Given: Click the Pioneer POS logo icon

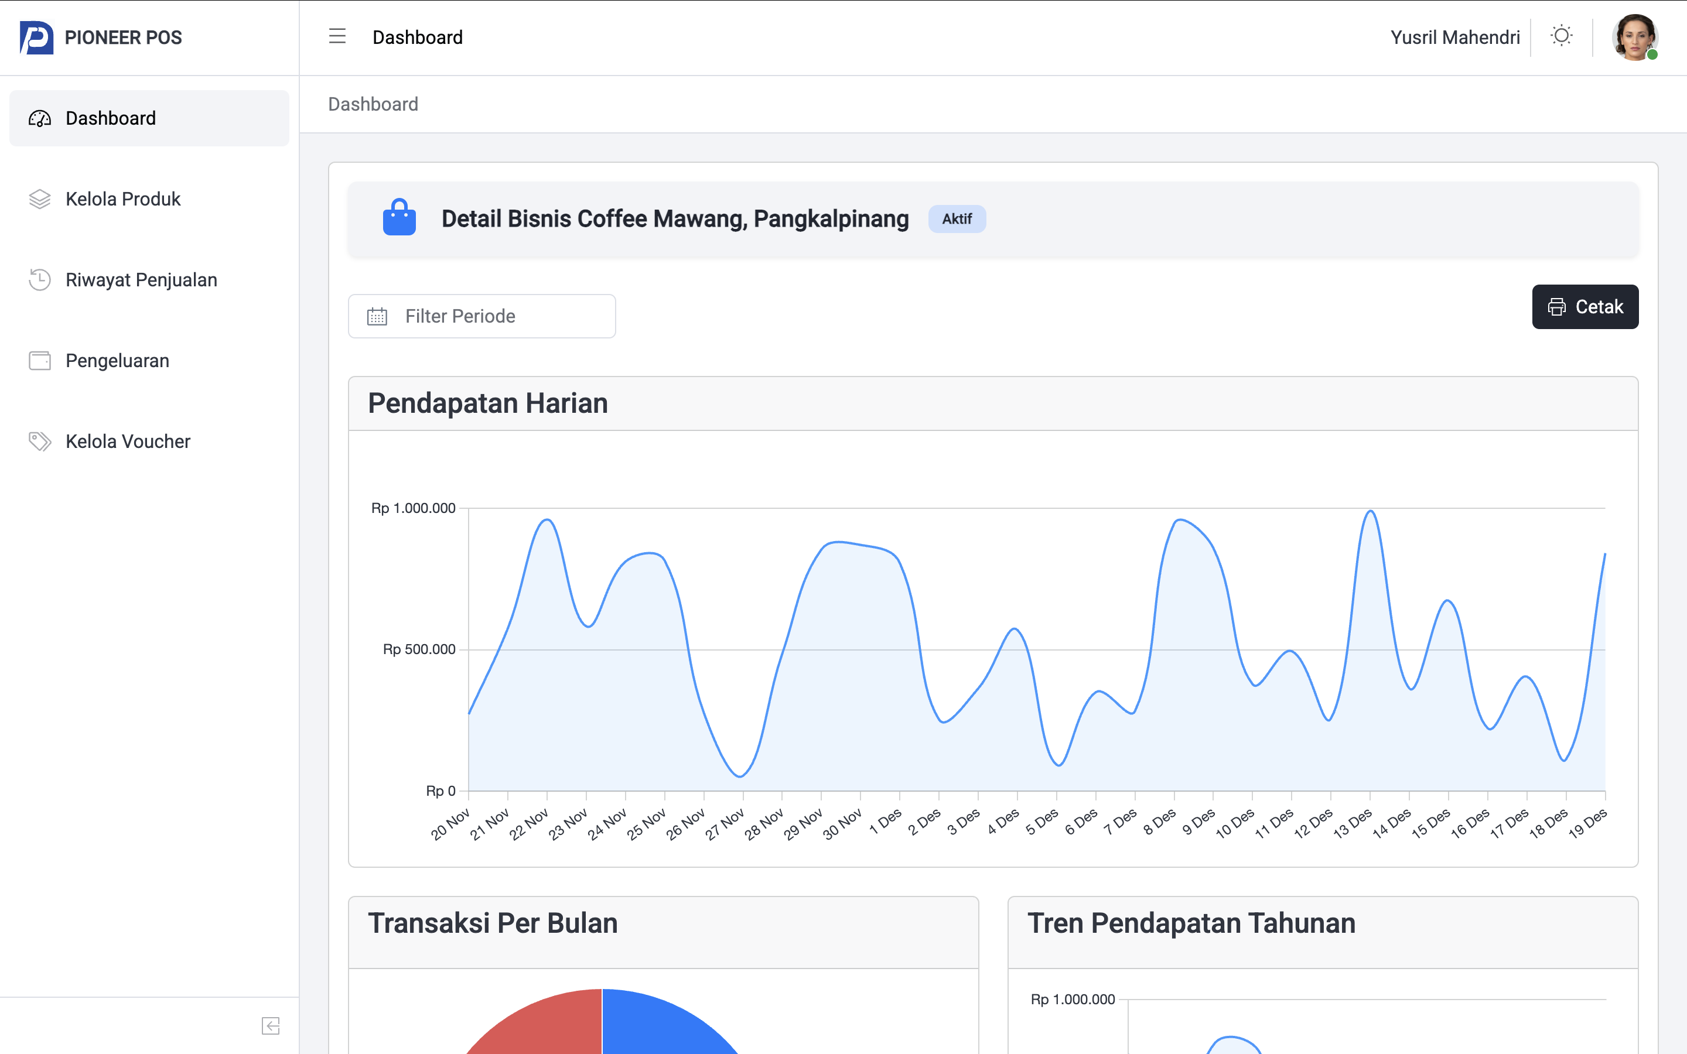Looking at the screenshot, I should pyautogui.click(x=36, y=37).
